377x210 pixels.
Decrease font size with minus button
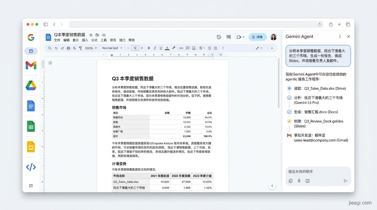click(x=128, y=48)
